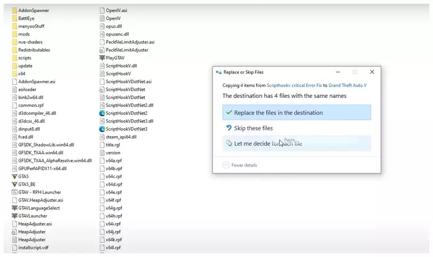Select the x64l.rpf file name

113,247
